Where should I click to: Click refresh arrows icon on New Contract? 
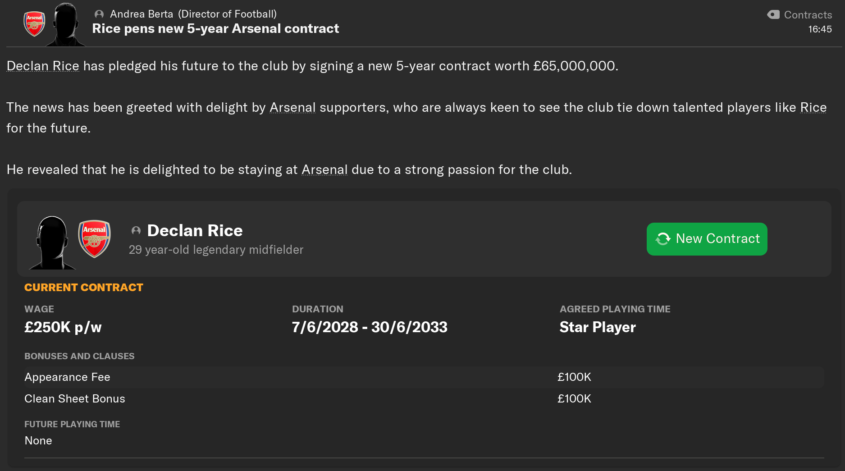click(x=663, y=239)
